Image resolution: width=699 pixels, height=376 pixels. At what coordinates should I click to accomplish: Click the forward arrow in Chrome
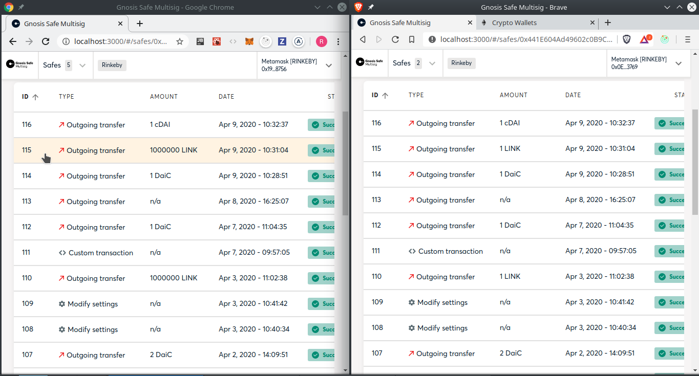(x=29, y=41)
